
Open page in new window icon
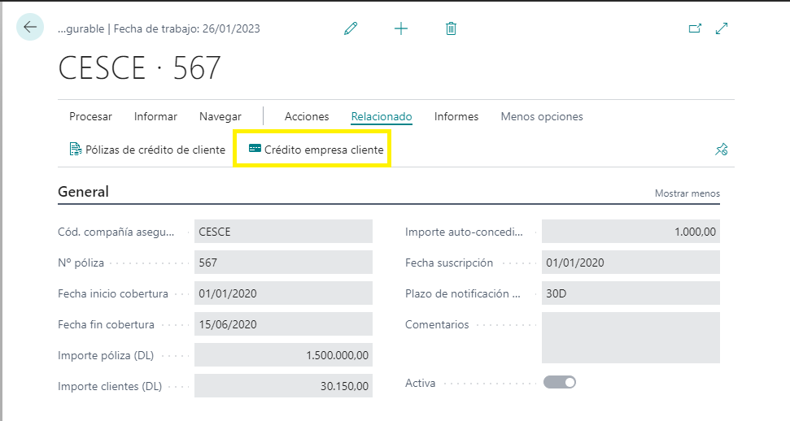pyautogui.click(x=695, y=28)
